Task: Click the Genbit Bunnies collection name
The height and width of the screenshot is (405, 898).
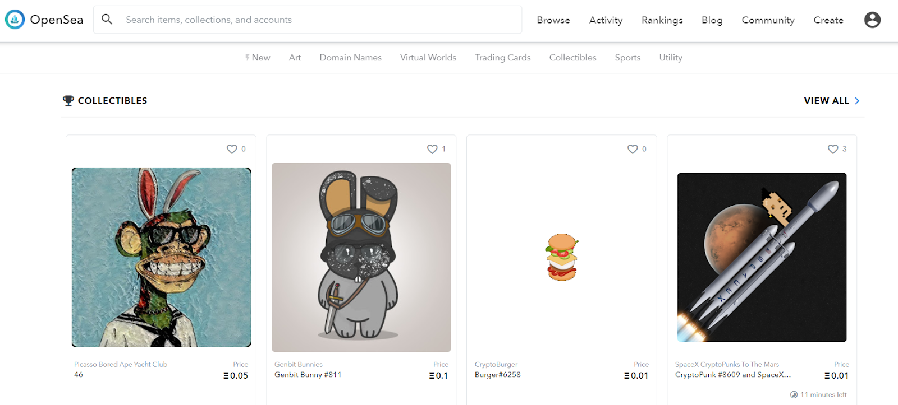Action: click(299, 364)
